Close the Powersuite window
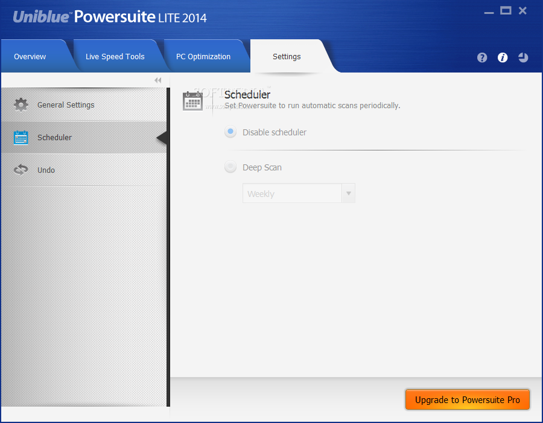Image resolution: width=543 pixels, height=423 pixels. pos(522,11)
